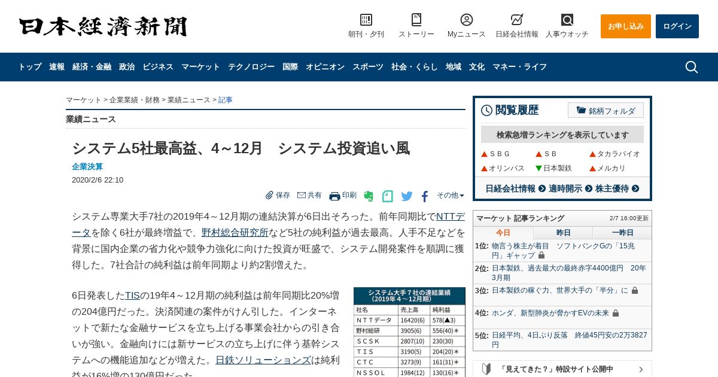Click the folder icon in 銘柄フォルダ
This screenshot has height=377, width=718.
tap(581, 110)
